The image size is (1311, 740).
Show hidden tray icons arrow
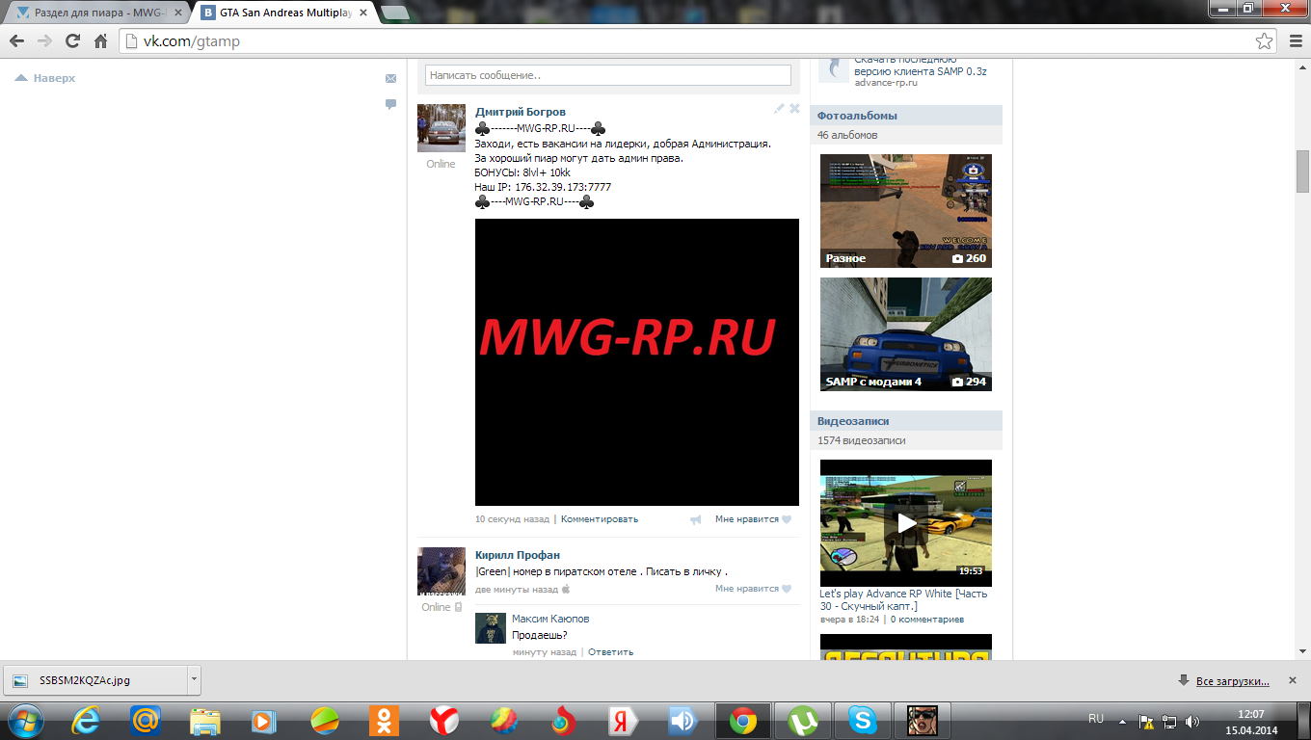pyautogui.click(x=1121, y=721)
